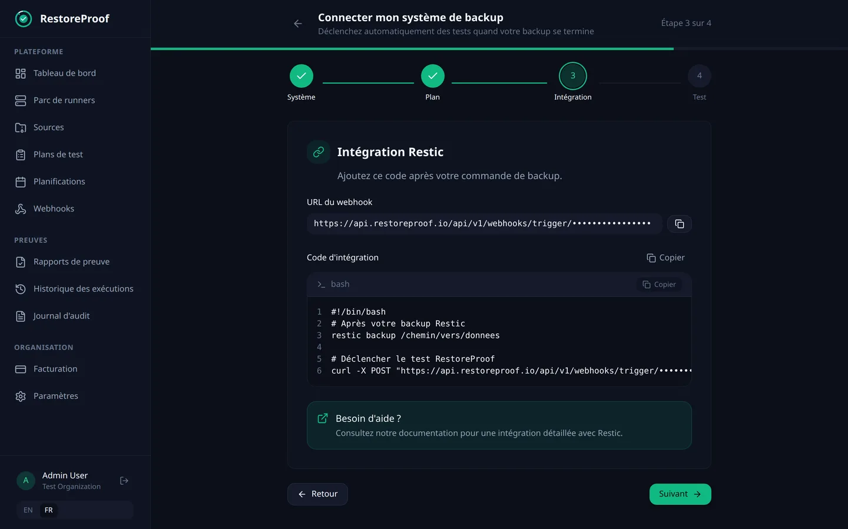Click the Retour button
The width and height of the screenshot is (848, 529).
(317, 494)
